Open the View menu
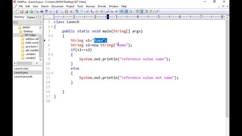 pos(36,6)
